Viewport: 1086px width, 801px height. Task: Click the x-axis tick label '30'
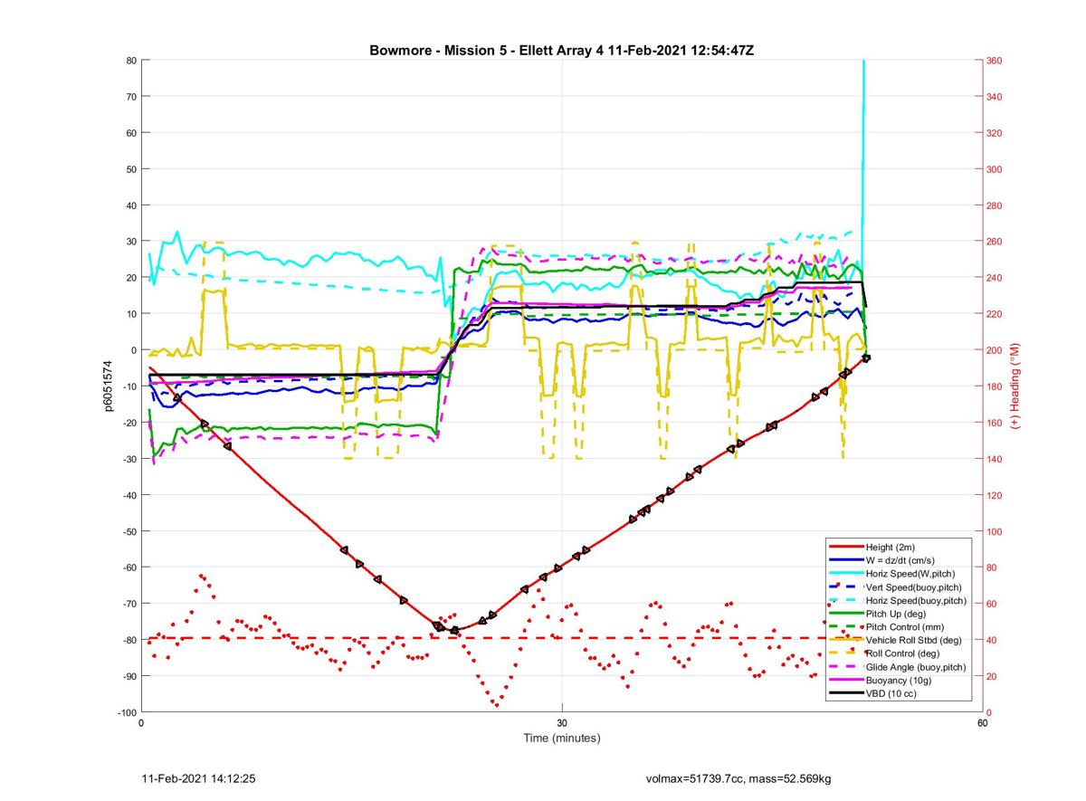pyautogui.click(x=562, y=723)
